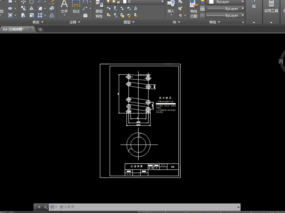Open a new drawing tab with plus button

[x=40, y=29]
